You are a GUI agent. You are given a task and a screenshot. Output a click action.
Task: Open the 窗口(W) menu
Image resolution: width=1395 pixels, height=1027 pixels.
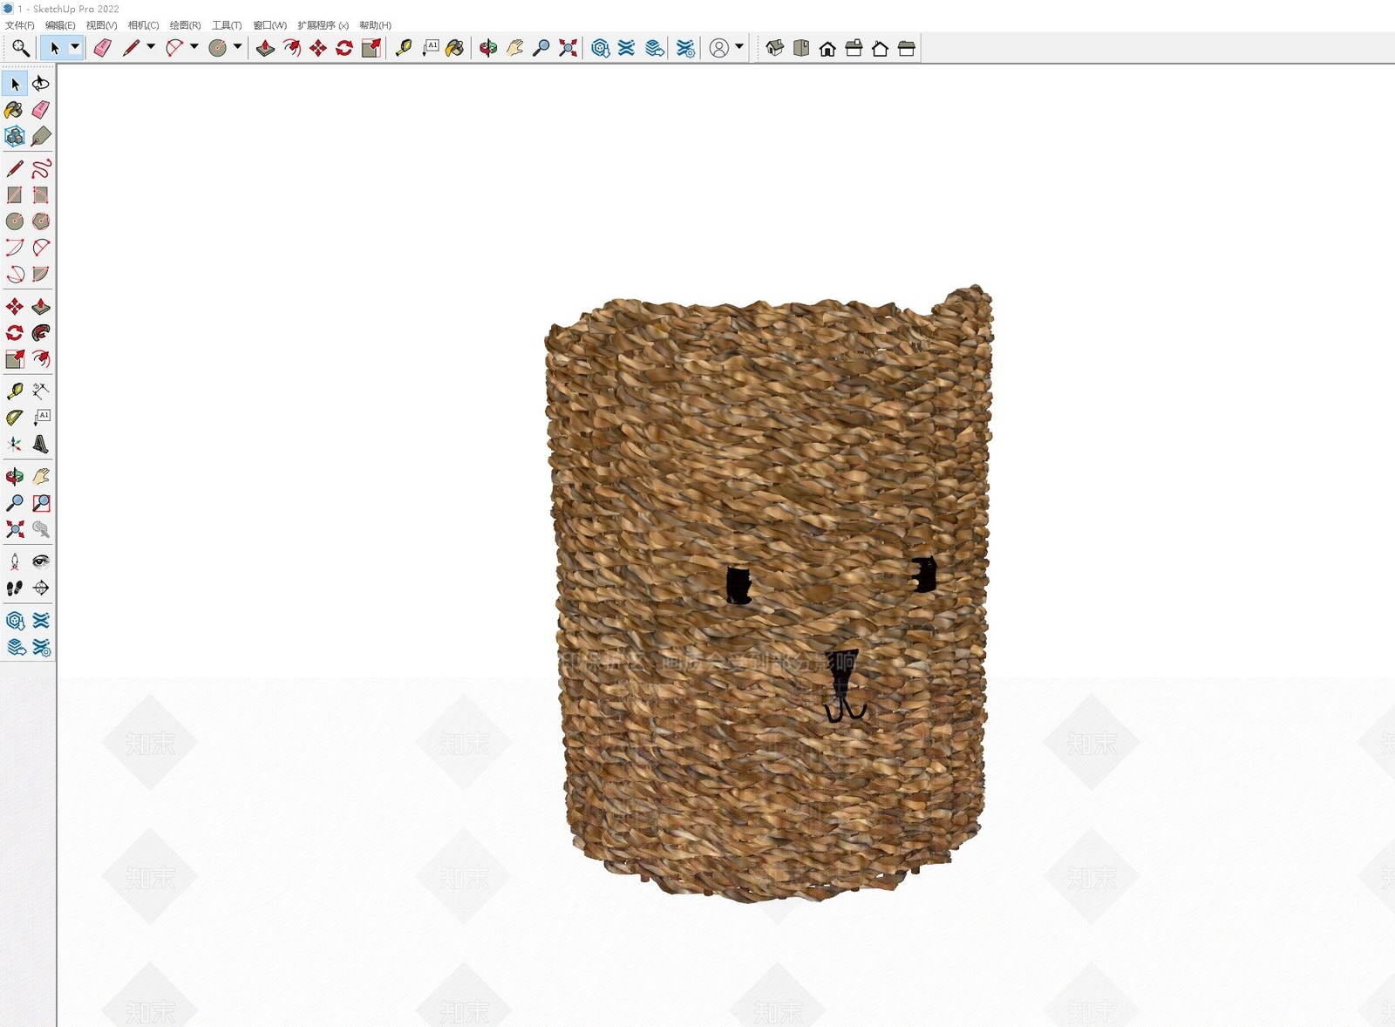[269, 25]
